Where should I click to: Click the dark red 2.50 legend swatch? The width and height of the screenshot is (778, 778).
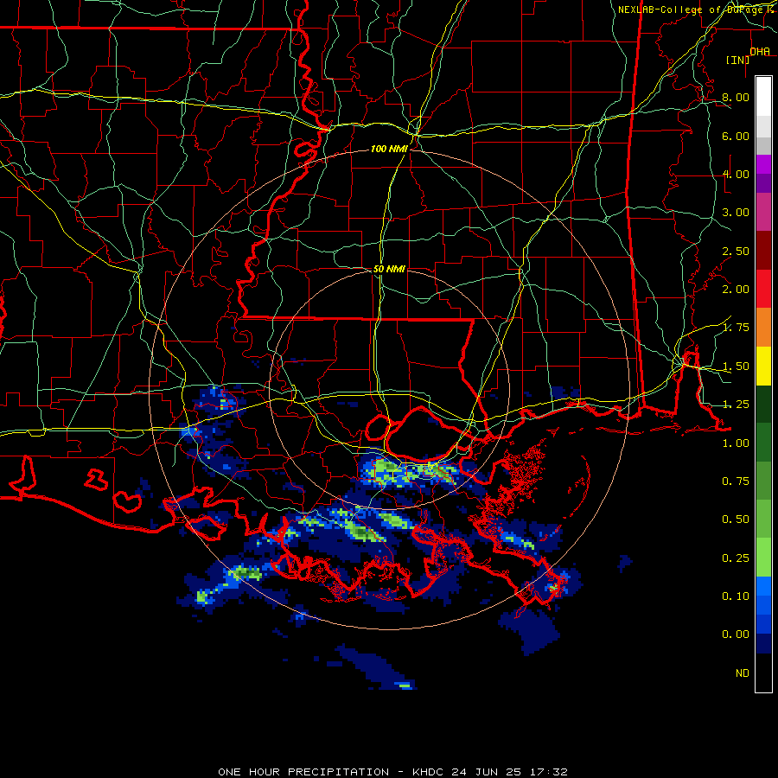pos(763,251)
